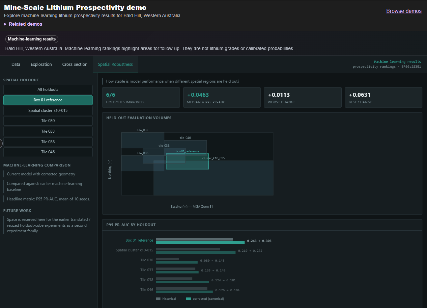Click the 6/6 Holdouts Improved stat card
This screenshot has height=308, width=427.
pos(141,97)
